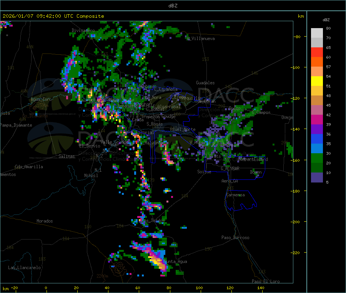Click the Aero_GA location label
Viewport: 346px width, 293px height.
230,181
